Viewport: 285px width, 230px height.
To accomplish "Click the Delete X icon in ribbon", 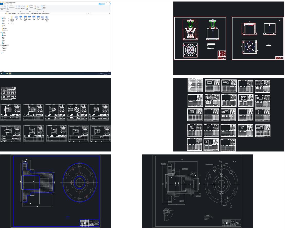I will pyautogui.click(x=22, y=7).
